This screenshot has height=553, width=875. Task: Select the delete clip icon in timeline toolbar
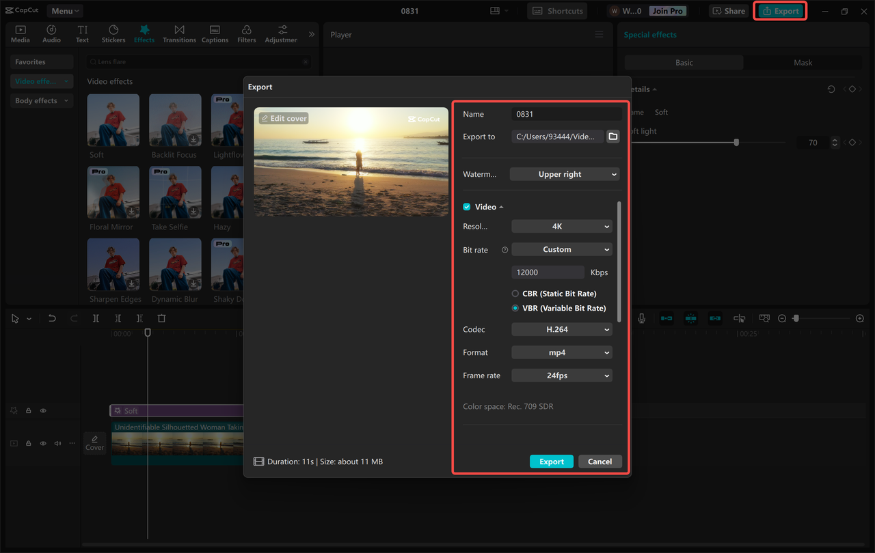[x=161, y=317]
